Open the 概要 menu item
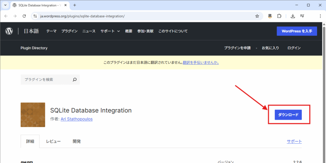326x163 pixels. click(x=129, y=31)
